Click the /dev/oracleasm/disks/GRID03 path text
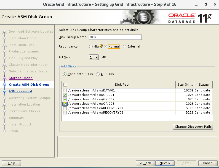 point(91,104)
